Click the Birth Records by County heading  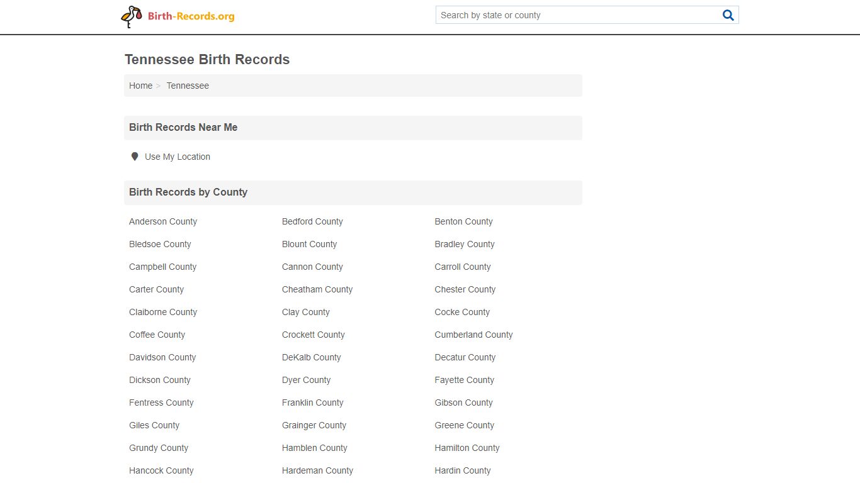click(188, 192)
